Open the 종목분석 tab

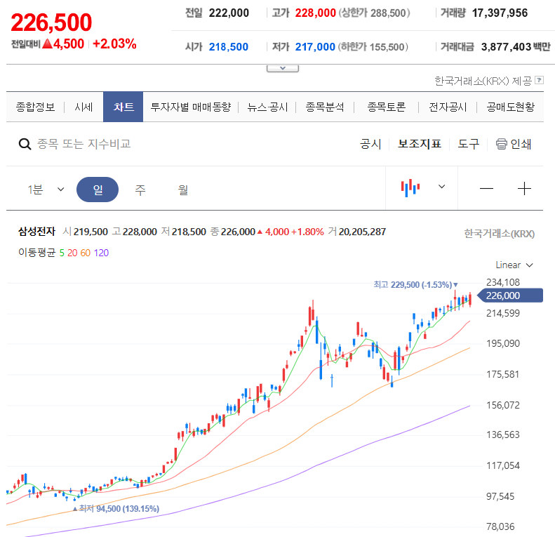[x=325, y=107]
